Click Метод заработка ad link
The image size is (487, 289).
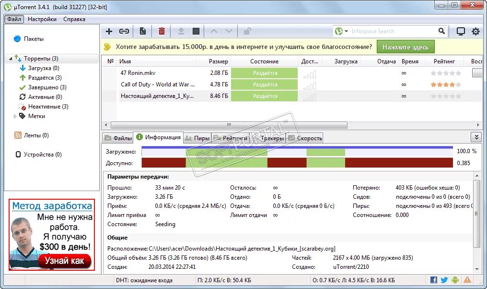coord(52,206)
